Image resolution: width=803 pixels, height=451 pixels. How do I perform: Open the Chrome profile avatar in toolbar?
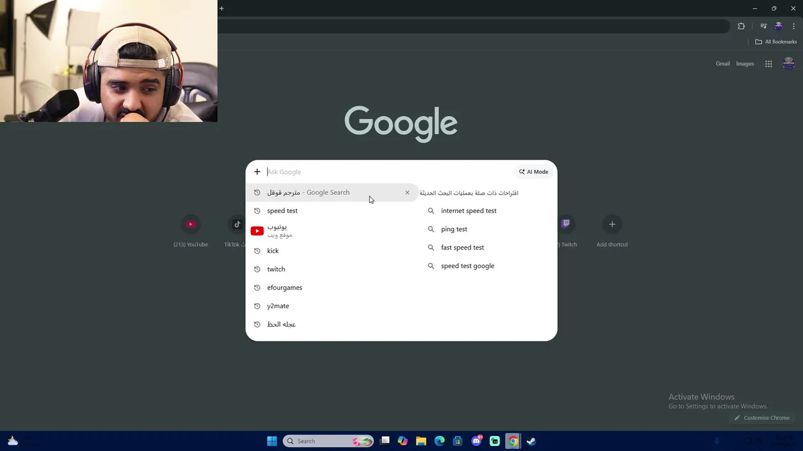tap(779, 26)
